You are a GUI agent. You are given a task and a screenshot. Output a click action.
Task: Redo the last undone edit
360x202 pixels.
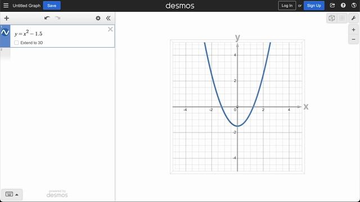point(58,18)
